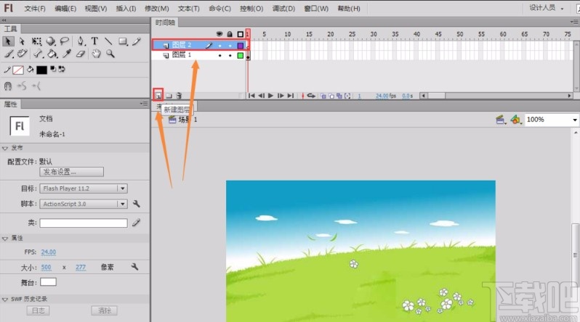580x322 pixels.
Task: Select the Text tool
Action: click(94, 41)
